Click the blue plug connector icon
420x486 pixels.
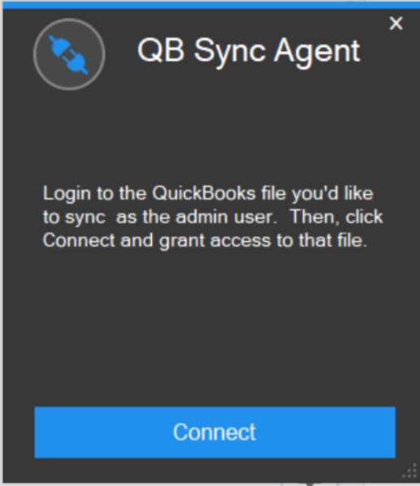(68, 55)
